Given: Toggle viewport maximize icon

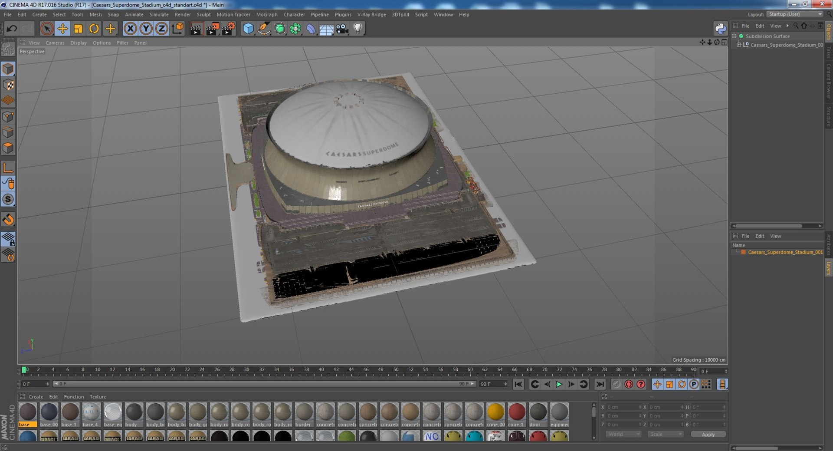Looking at the screenshot, I should pyautogui.click(x=724, y=42).
